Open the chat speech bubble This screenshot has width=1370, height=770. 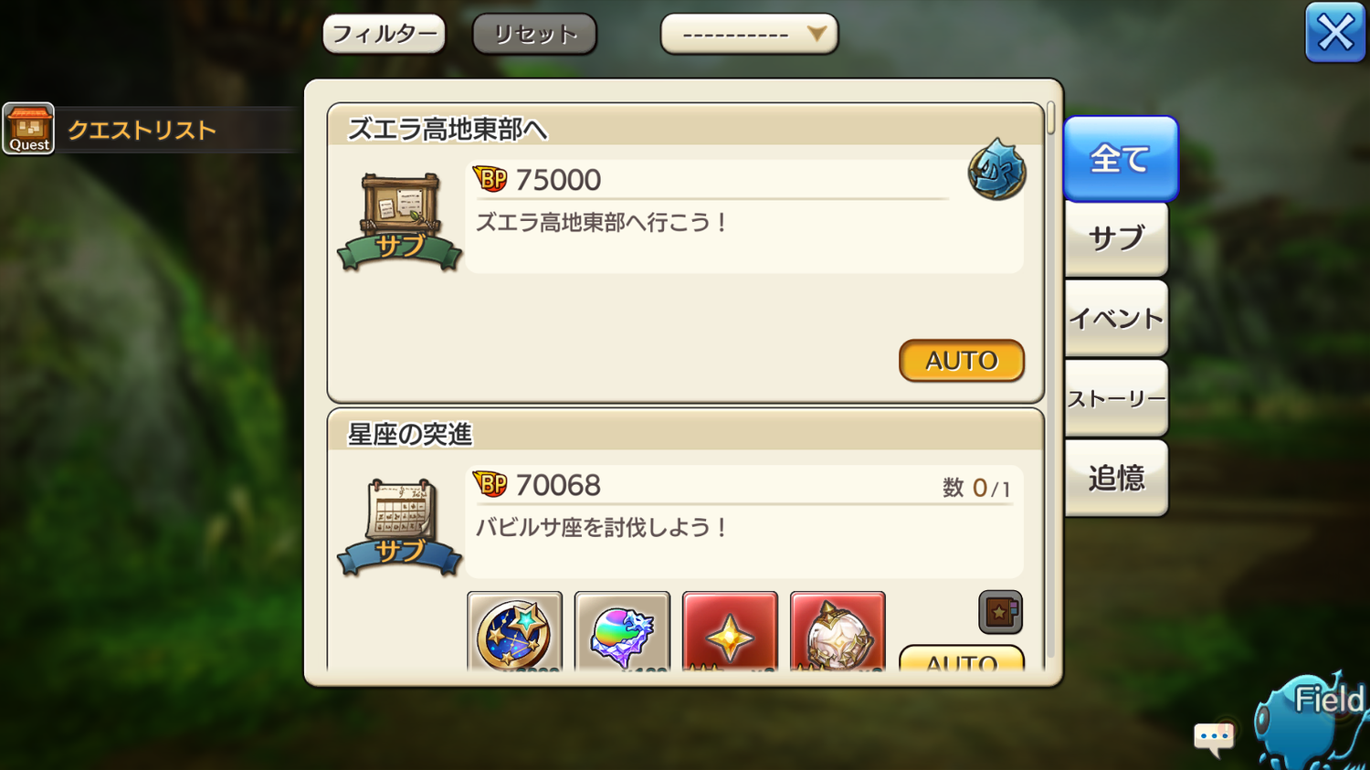pos(1214,738)
